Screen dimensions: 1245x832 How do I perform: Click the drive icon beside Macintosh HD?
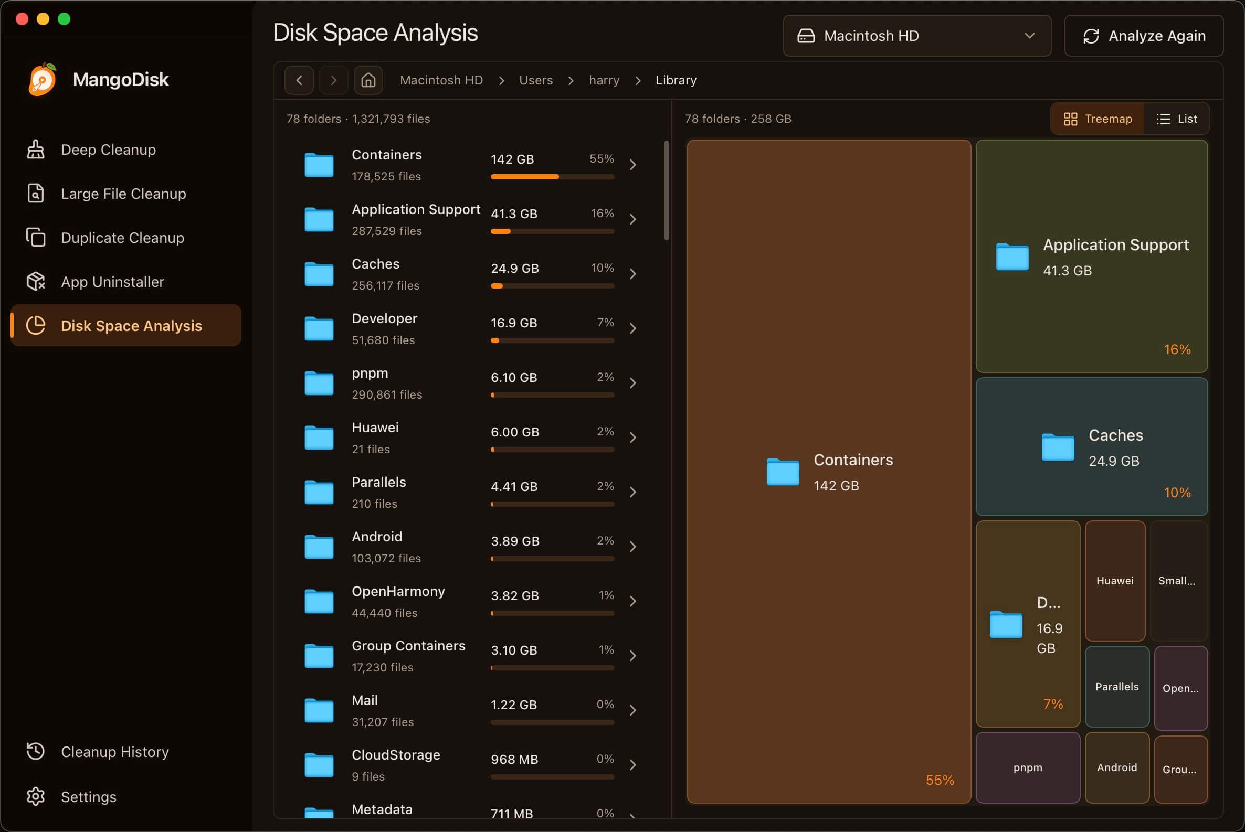(x=806, y=36)
